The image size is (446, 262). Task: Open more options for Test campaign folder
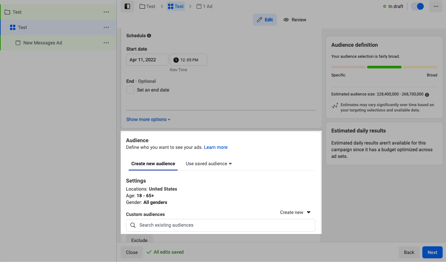(106, 12)
